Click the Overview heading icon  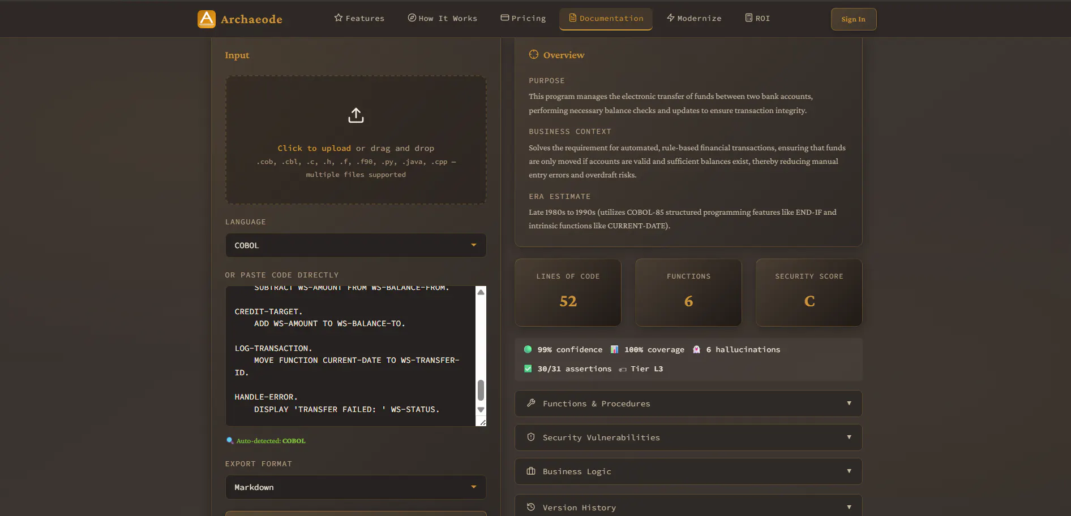(534, 55)
